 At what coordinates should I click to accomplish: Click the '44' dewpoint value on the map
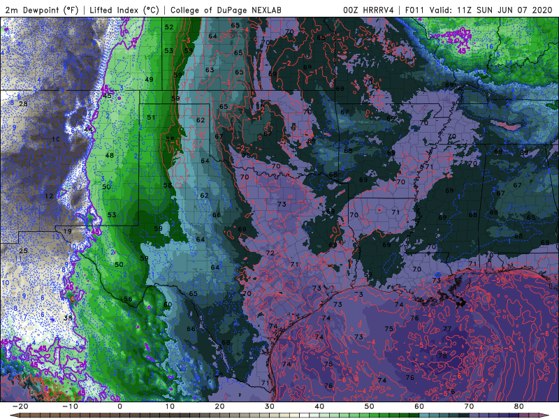[89, 129]
